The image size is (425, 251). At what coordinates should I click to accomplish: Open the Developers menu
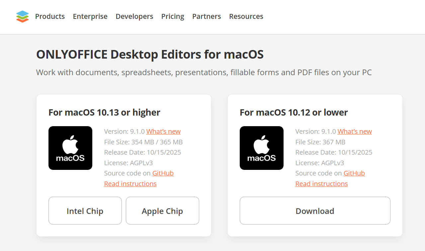134,17
